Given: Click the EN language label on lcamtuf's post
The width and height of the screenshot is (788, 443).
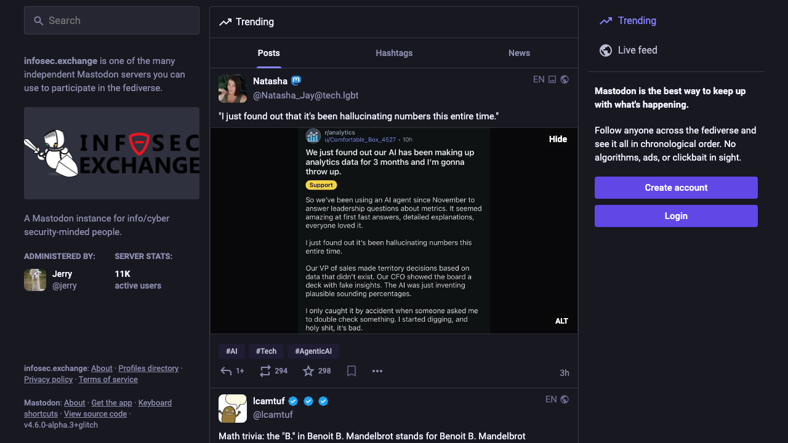Looking at the screenshot, I should pyautogui.click(x=551, y=399).
